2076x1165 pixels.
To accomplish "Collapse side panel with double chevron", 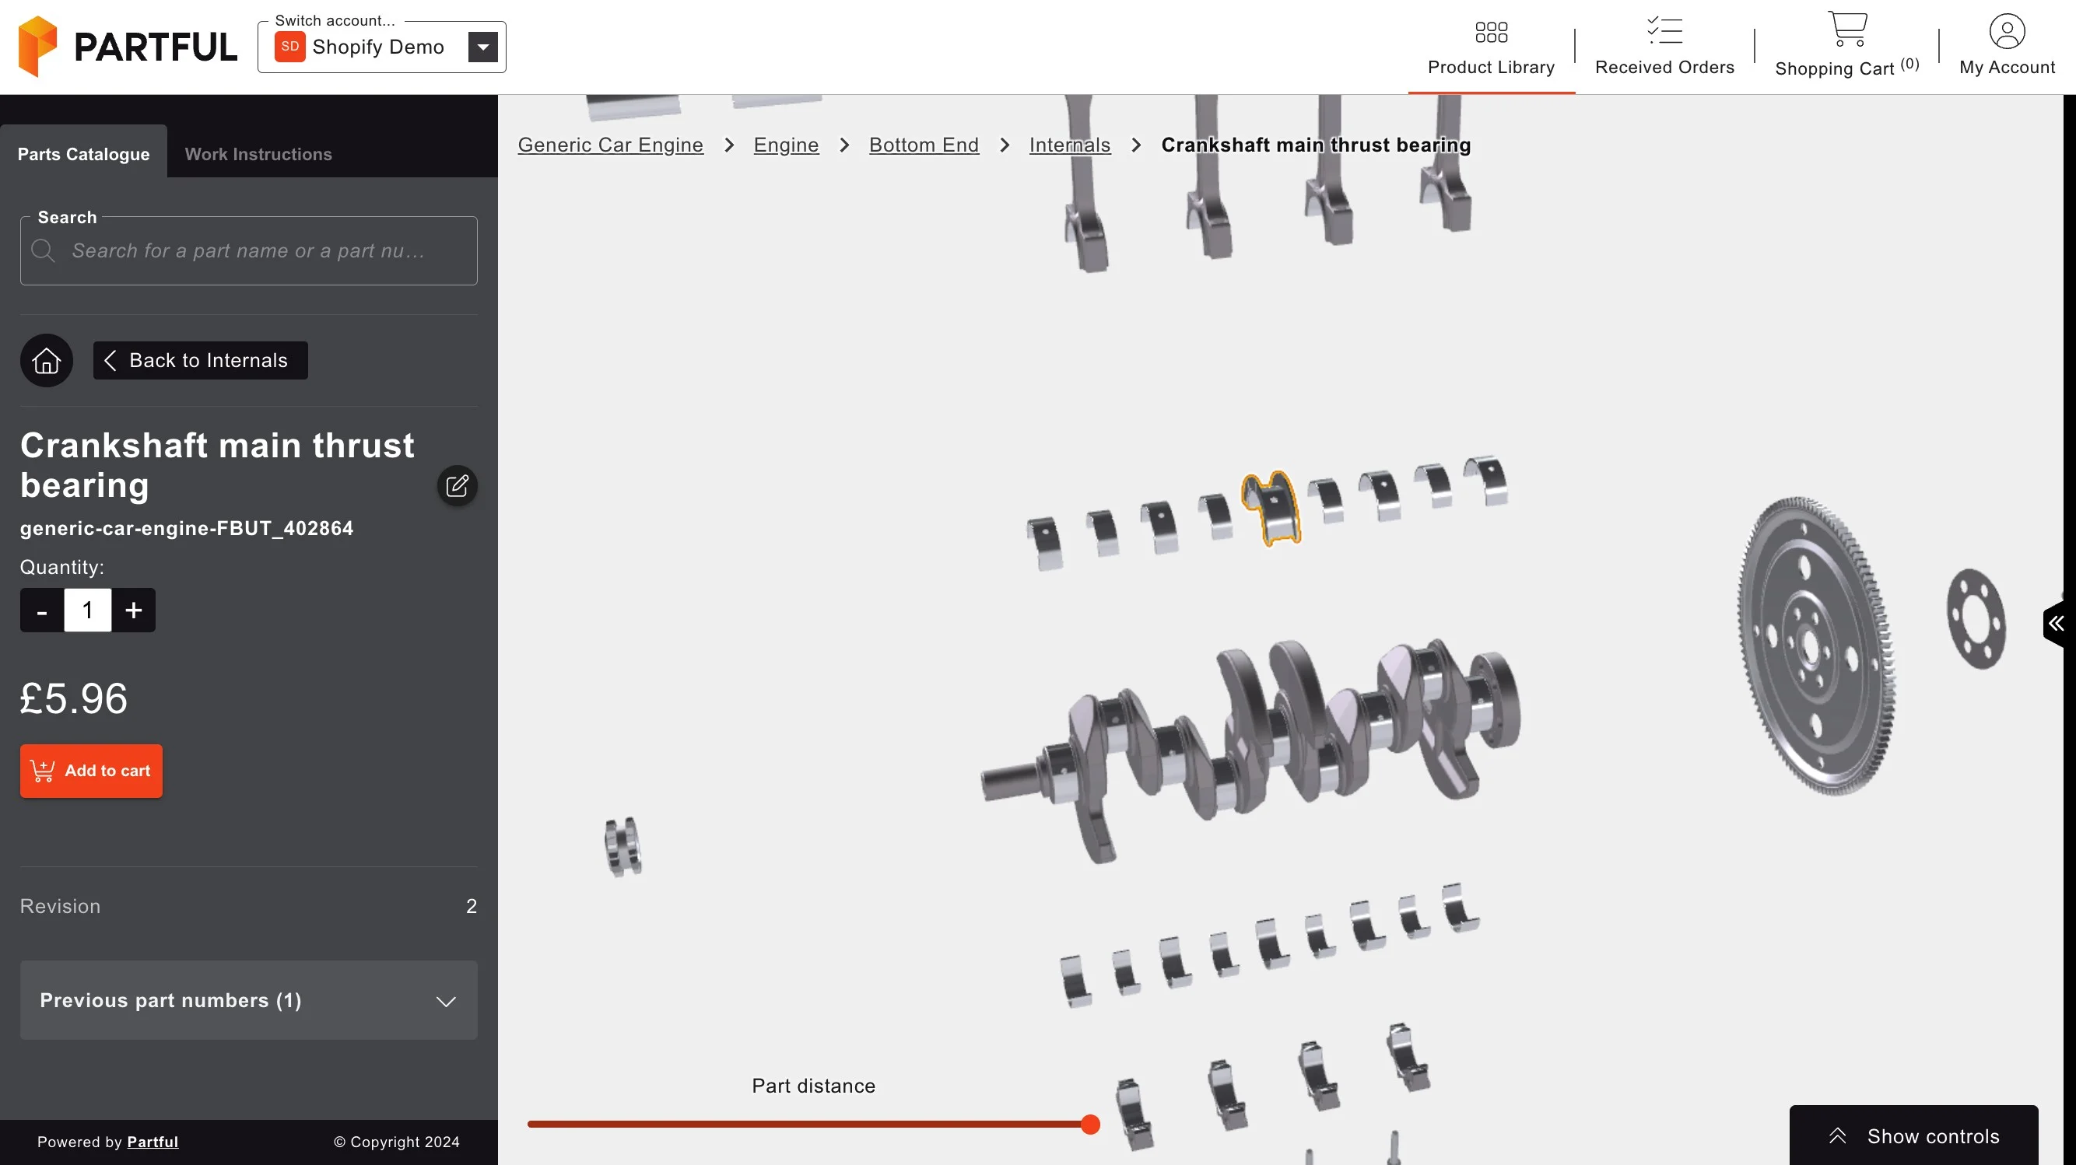I will point(2056,623).
